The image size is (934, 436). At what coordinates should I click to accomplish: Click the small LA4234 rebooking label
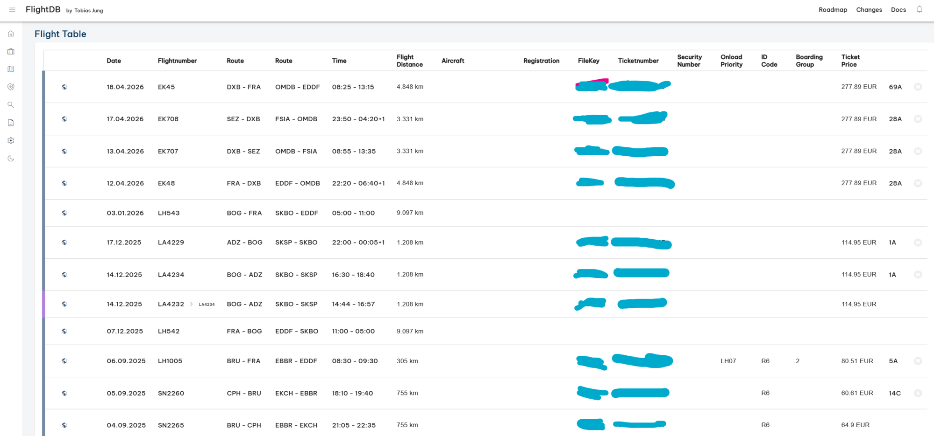tap(207, 305)
